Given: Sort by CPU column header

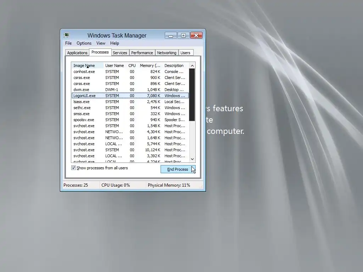Looking at the screenshot, I should click(132, 66).
